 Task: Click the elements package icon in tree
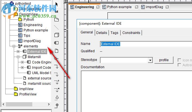tap(20, 46)
